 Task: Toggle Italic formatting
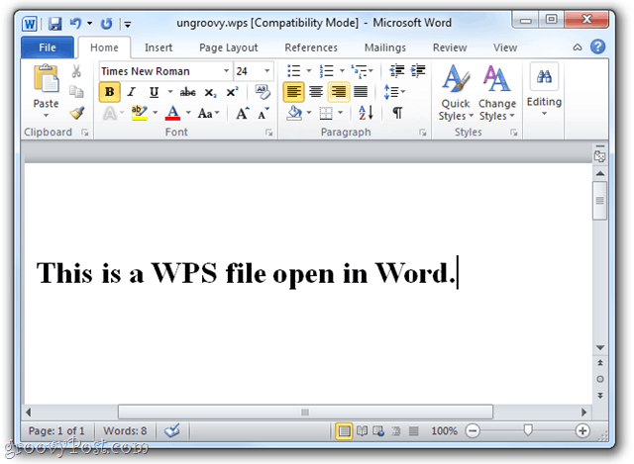(133, 92)
